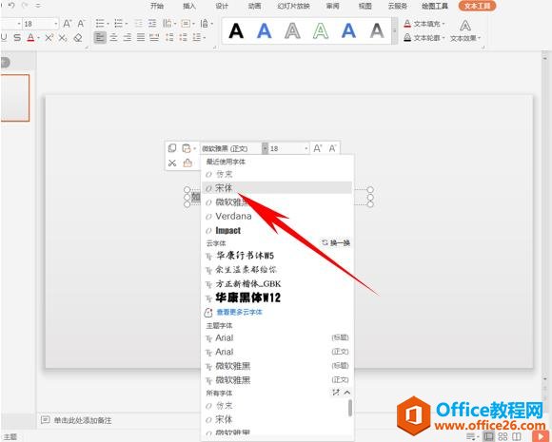The height and width of the screenshot is (442, 552).
Task: Decrease font size using the ribbon A- icon
Action: click(81, 24)
